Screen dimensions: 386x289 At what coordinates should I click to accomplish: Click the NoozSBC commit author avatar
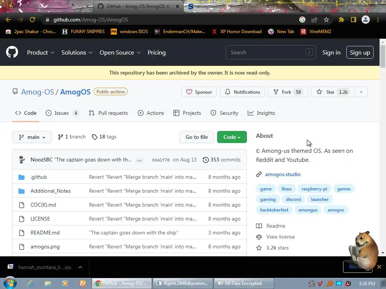click(x=22, y=160)
